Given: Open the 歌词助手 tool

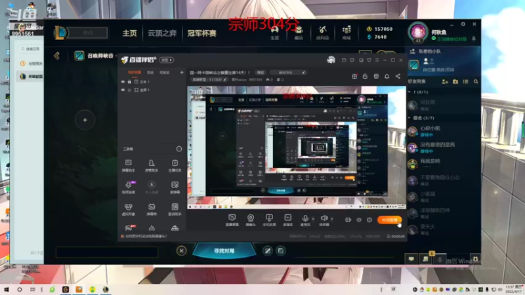Looking at the screenshot, I should 175,209.
